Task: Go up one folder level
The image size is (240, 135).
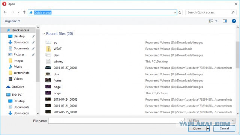Action: [x=24, y=12]
